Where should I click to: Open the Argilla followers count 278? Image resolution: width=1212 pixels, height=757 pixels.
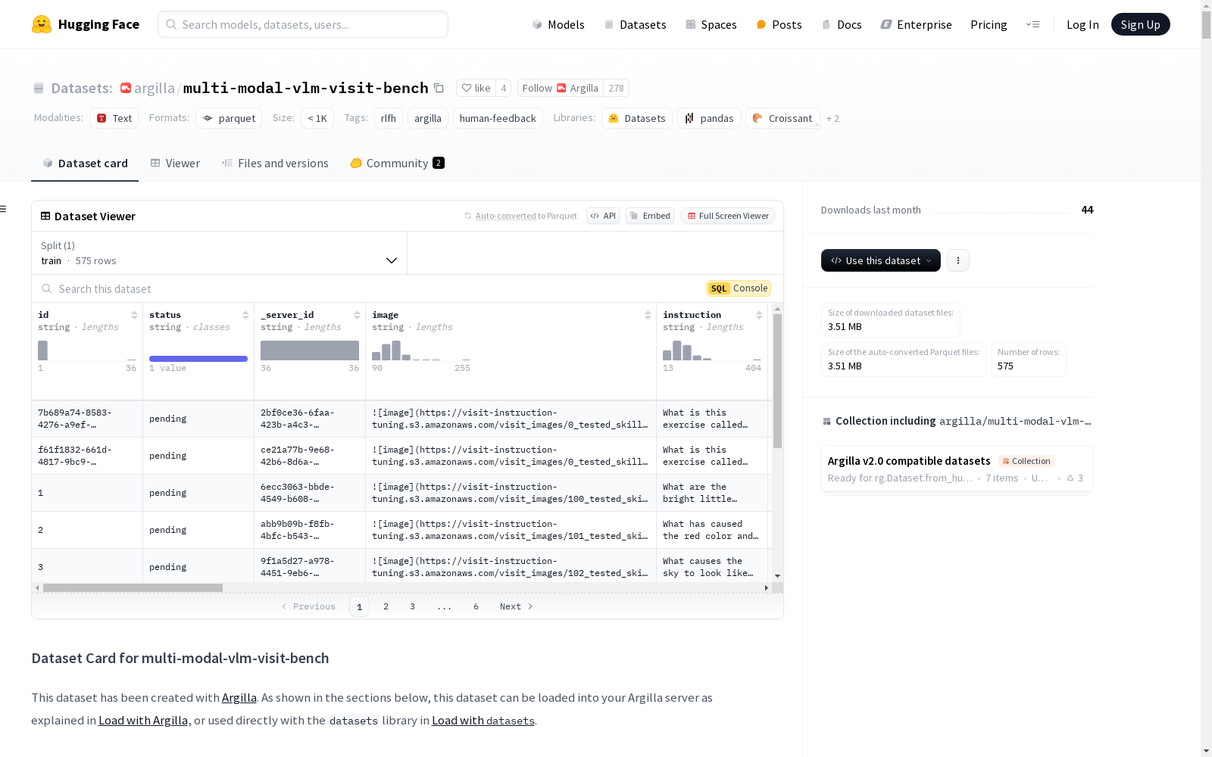[617, 88]
